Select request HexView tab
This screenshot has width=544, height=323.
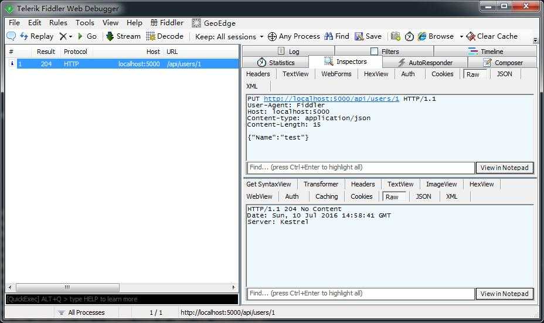(376, 74)
